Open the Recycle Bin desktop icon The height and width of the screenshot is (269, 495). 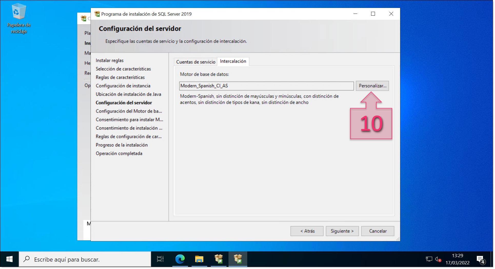pyautogui.click(x=19, y=18)
